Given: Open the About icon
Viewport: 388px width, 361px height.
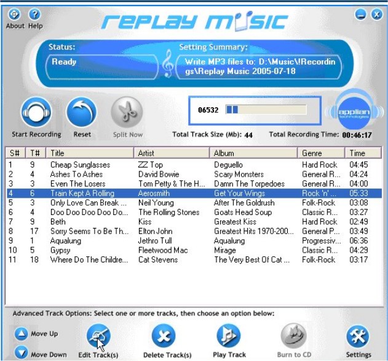Looking at the screenshot, I should [15, 14].
